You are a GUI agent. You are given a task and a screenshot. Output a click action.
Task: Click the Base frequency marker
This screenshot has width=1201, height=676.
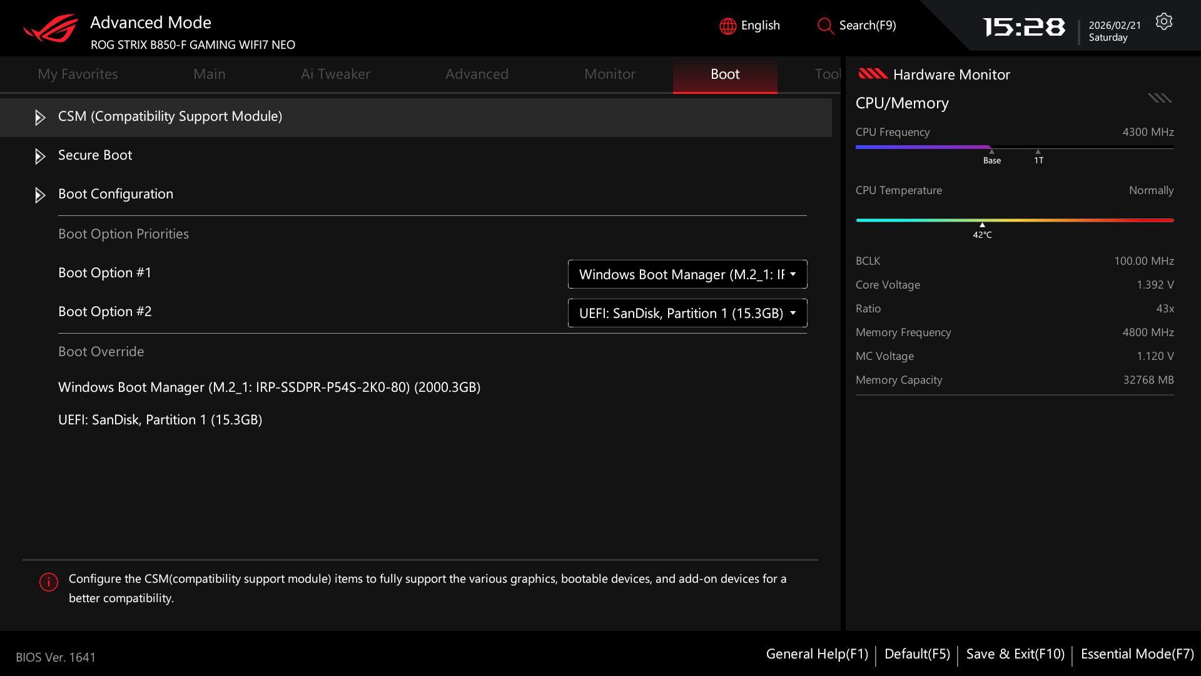tap(991, 158)
